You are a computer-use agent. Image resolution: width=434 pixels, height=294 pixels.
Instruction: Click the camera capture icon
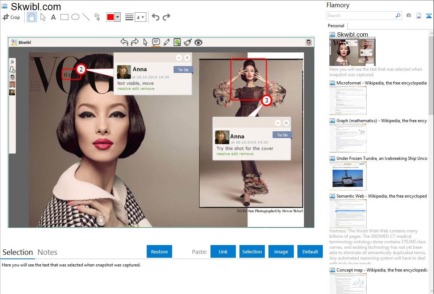pos(409,16)
